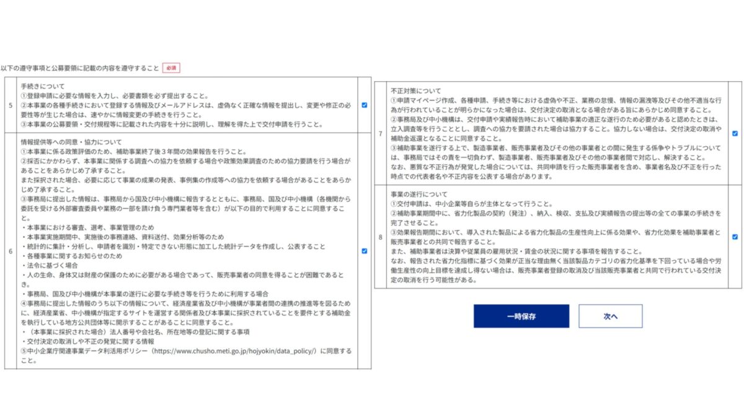This screenshot has height=418, width=744.
Task: Toggle the checkbox for item 5 手続きについて
Action: pos(364,105)
